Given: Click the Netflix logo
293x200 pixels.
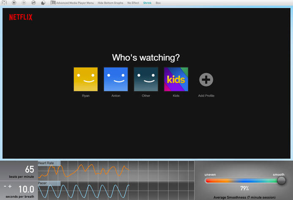Looking at the screenshot, I should pos(21,17).
